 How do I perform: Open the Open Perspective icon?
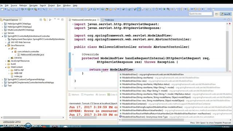pyautogui.click(x=217, y=14)
